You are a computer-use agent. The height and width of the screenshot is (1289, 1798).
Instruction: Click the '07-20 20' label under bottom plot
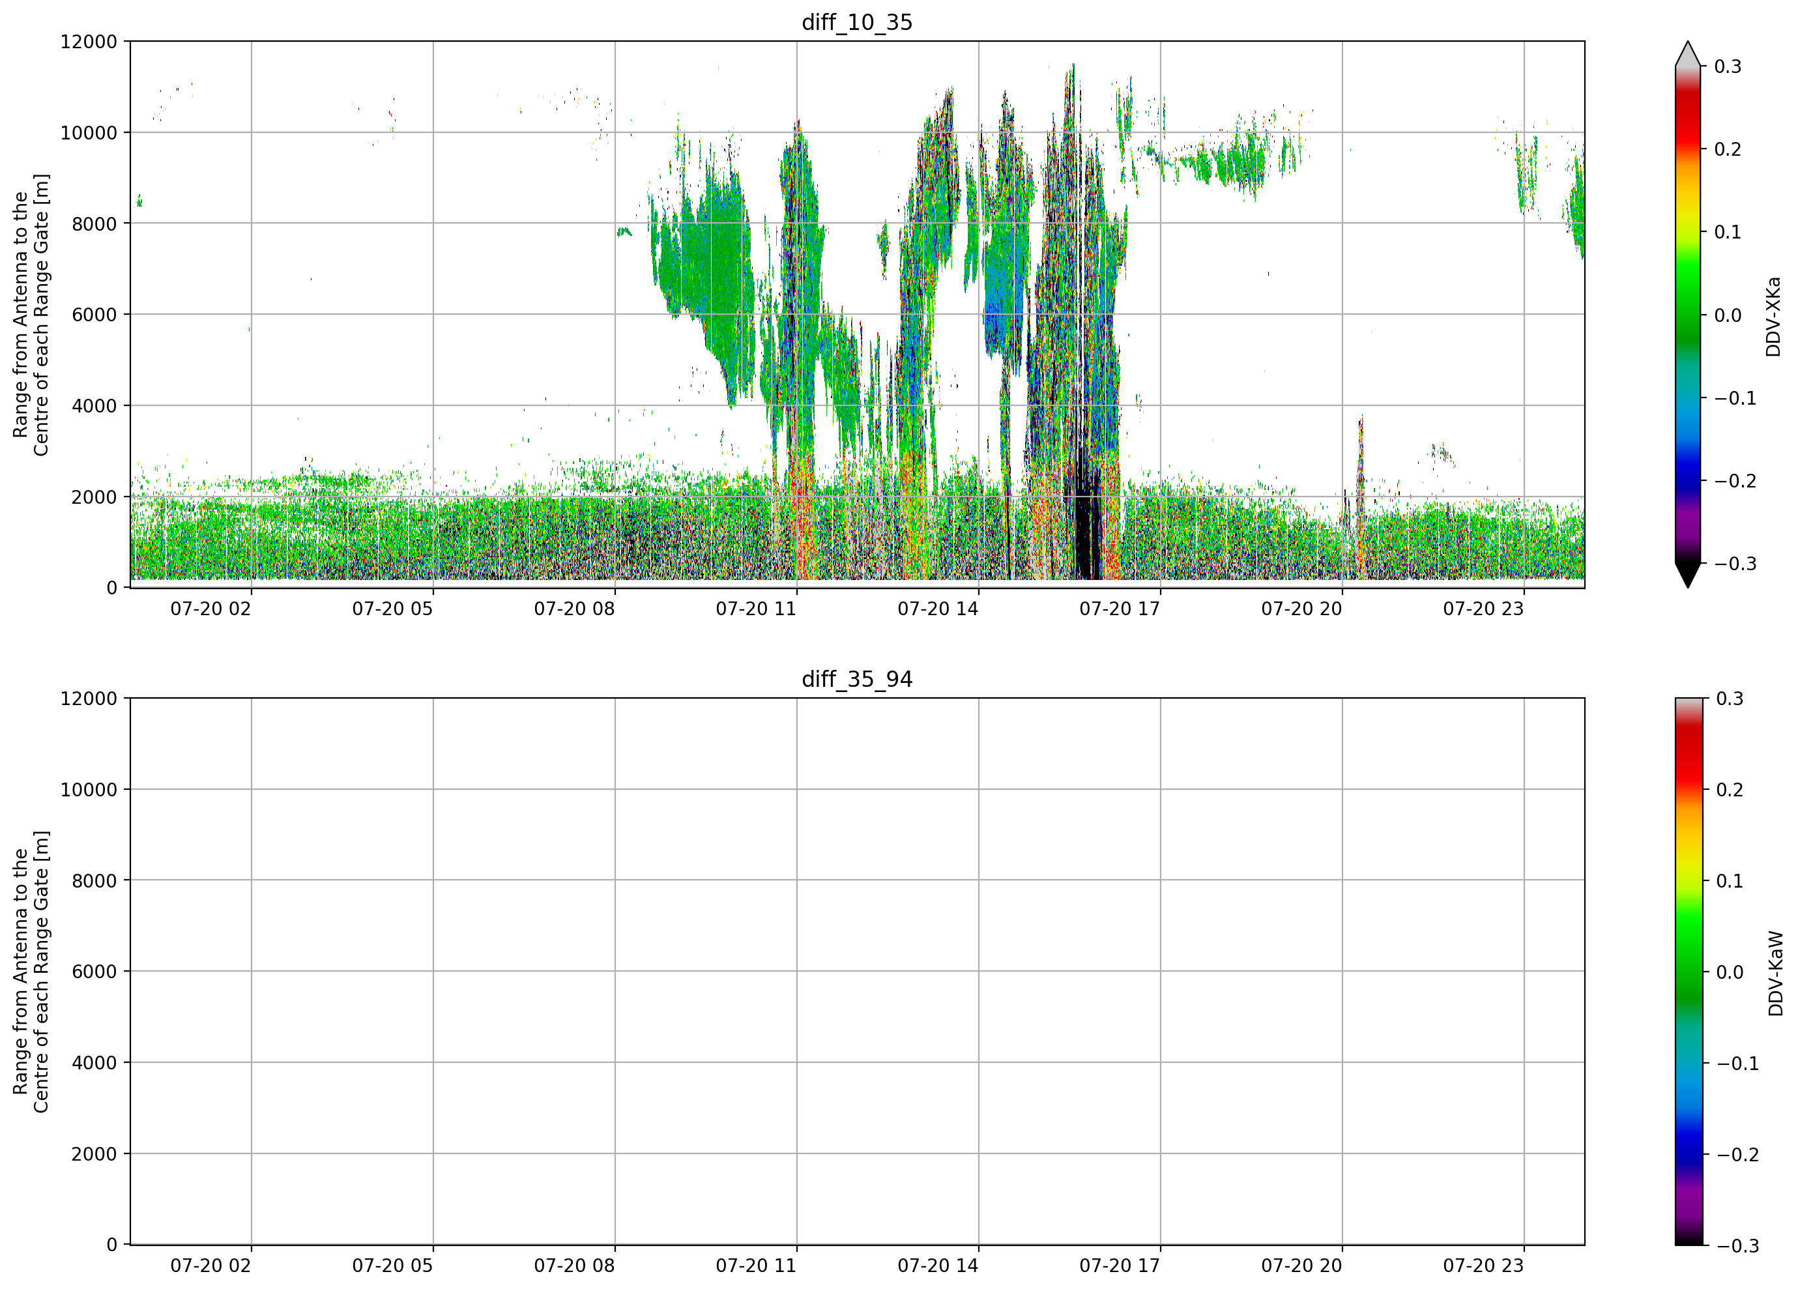coord(1301,1266)
